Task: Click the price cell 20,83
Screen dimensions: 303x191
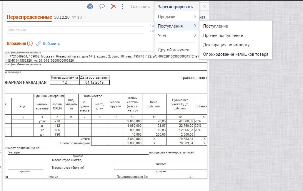Action: (154, 121)
